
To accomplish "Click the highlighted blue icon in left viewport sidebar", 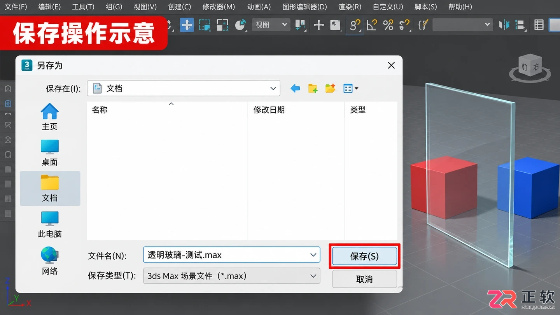I will tap(8, 103).
